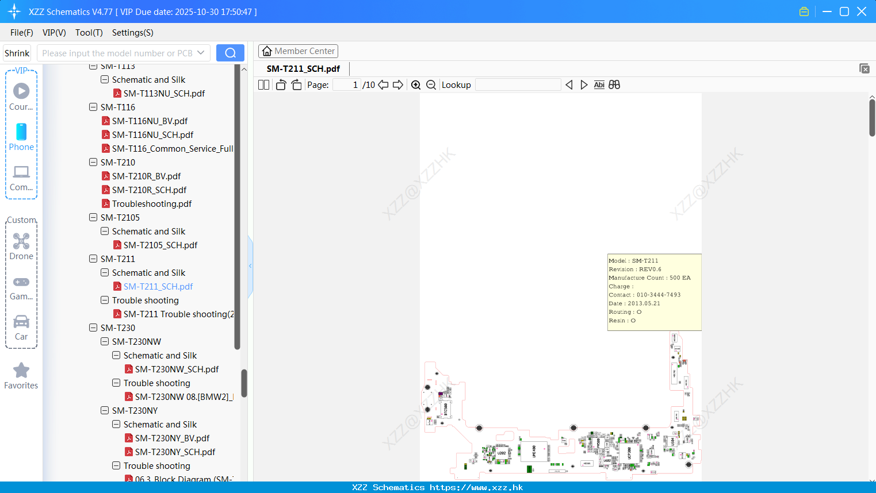This screenshot has width=876, height=493.
Task: Open SM-T230NW_SCH.pdf file
Action: coord(177,369)
